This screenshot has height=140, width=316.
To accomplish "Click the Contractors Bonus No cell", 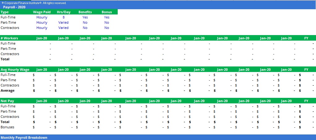I will pyautogui.click(x=107, y=28).
